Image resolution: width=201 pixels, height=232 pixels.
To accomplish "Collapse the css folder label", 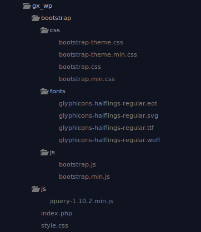I will tap(55, 31).
